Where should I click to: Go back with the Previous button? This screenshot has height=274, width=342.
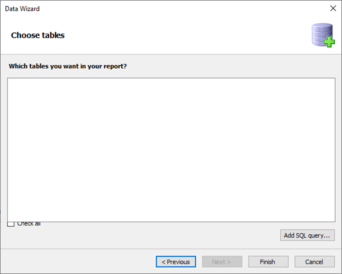[176, 262]
